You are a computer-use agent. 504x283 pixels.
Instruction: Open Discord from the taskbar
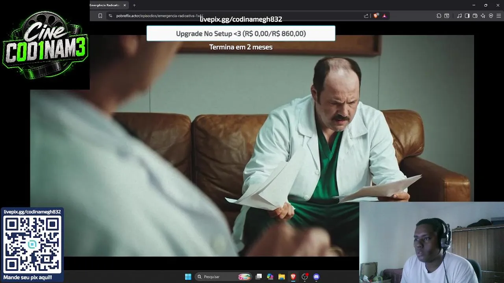point(316,277)
